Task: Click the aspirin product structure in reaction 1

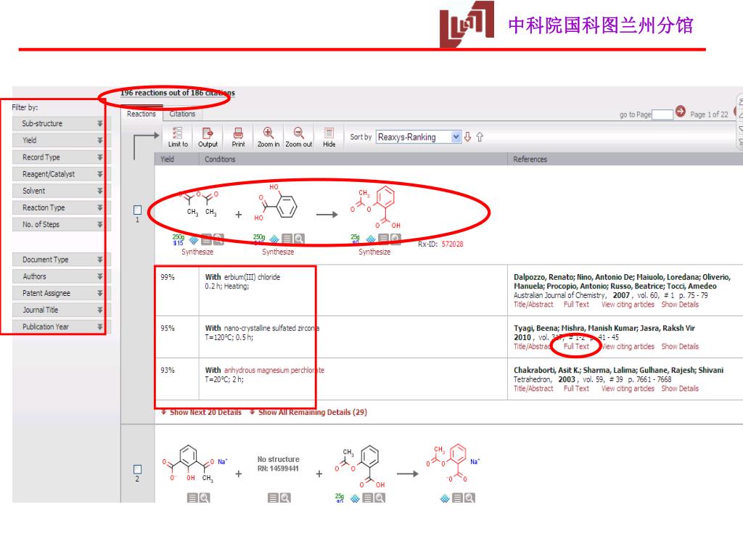Action: click(x=375, y=207)
